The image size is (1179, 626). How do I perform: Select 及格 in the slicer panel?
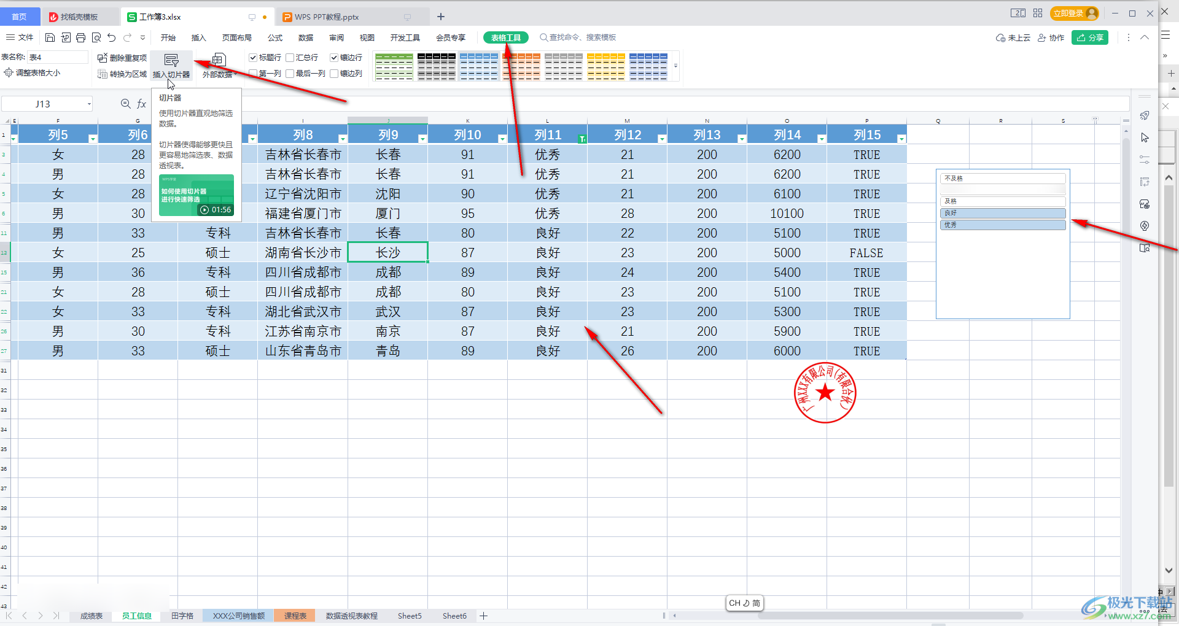(1002, 201)
